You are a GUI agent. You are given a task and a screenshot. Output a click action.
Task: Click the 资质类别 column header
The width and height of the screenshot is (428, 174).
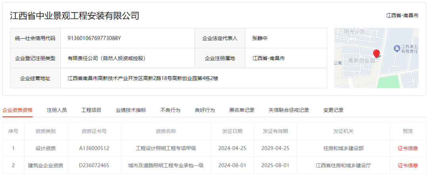(46, 131)
